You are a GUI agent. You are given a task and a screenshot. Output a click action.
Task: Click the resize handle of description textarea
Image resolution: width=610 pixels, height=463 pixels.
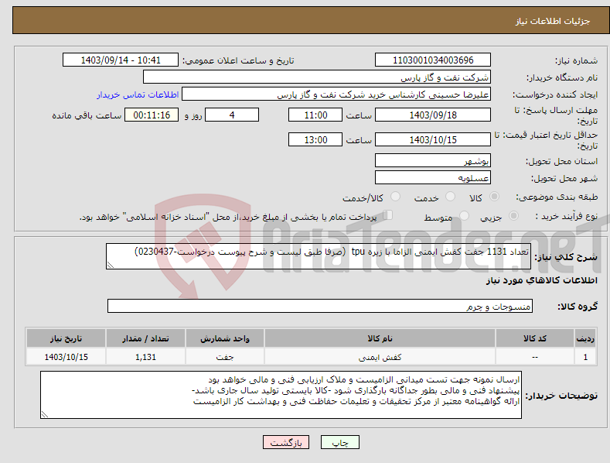111,265
